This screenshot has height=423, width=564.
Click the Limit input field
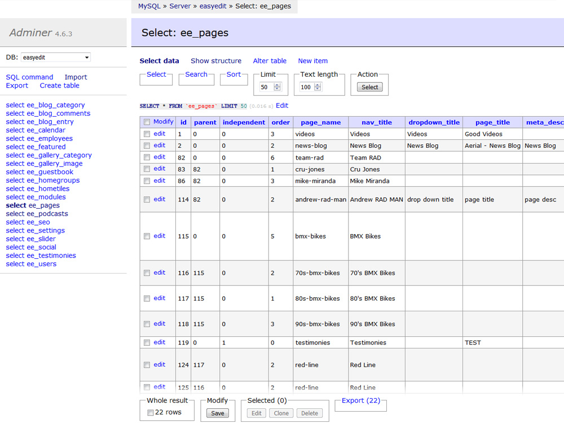[x=266, y=87]
